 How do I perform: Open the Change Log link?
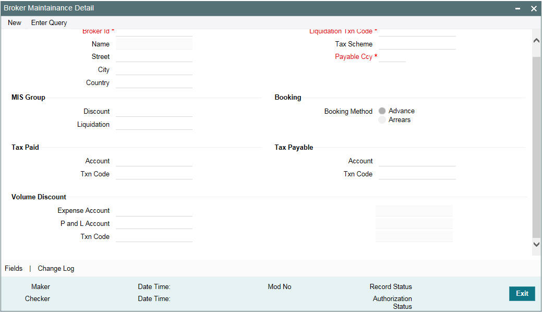pyautogui.click(x=56, y=268)
